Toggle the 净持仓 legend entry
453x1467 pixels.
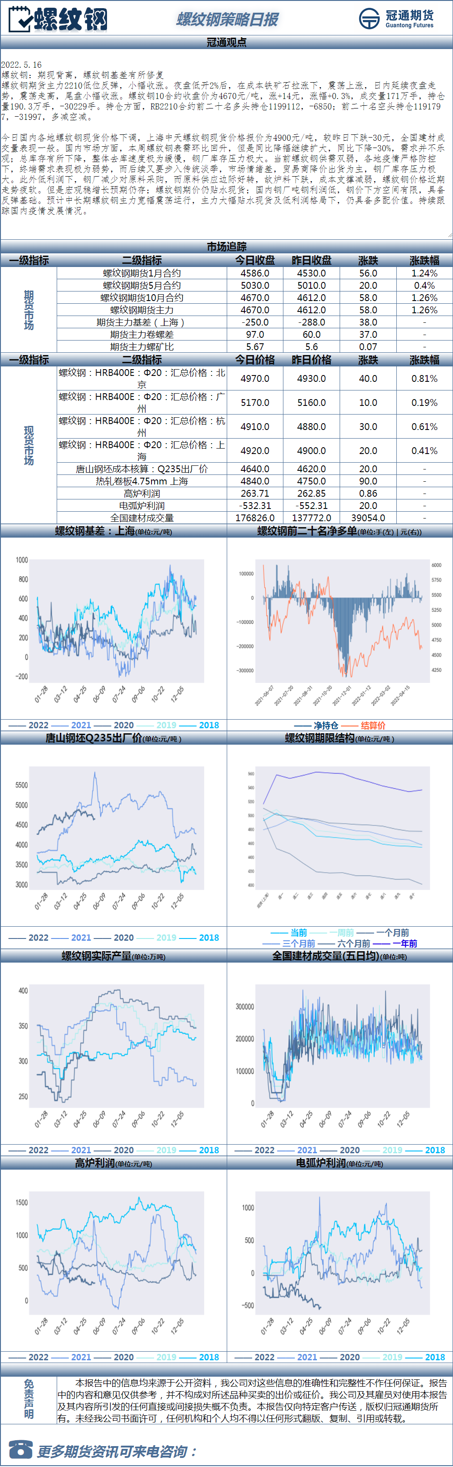pos(317,726)
